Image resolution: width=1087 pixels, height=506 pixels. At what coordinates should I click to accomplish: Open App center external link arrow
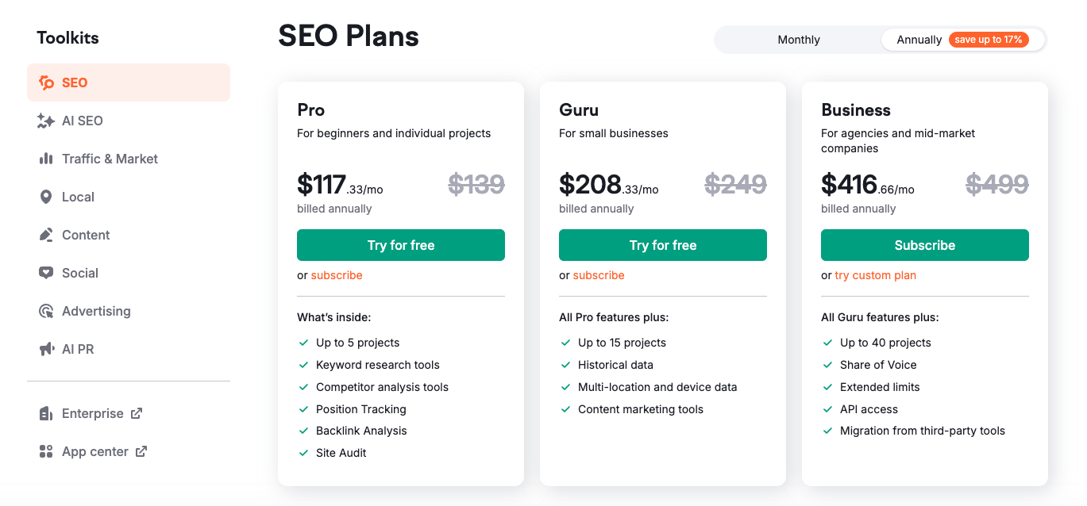(x=141, y=451)
